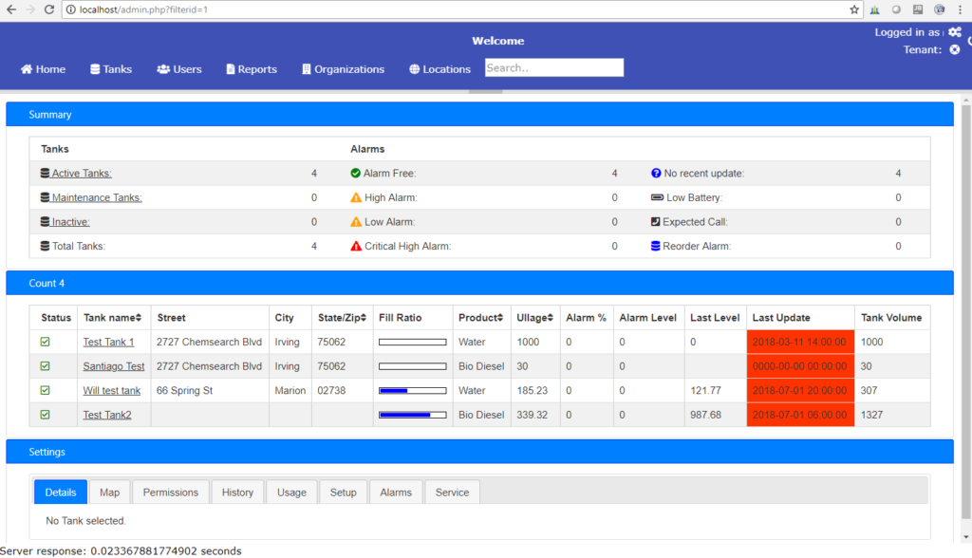
Task: Open settings gears icon beside Logged in as
Action: pyautogui.click(x=955, y=31)
